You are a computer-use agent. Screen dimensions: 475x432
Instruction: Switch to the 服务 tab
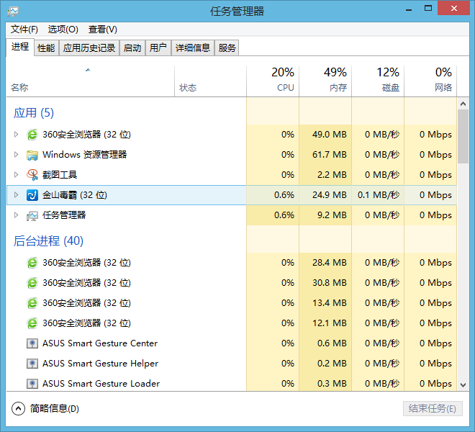point(227,48)
